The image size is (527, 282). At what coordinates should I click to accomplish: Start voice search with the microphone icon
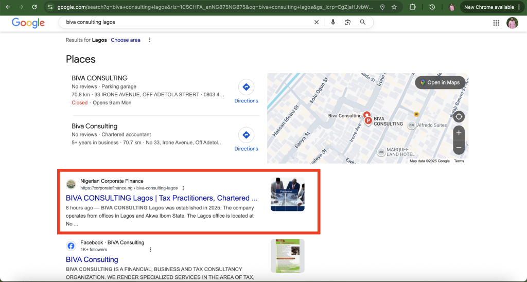pos(333,22)
